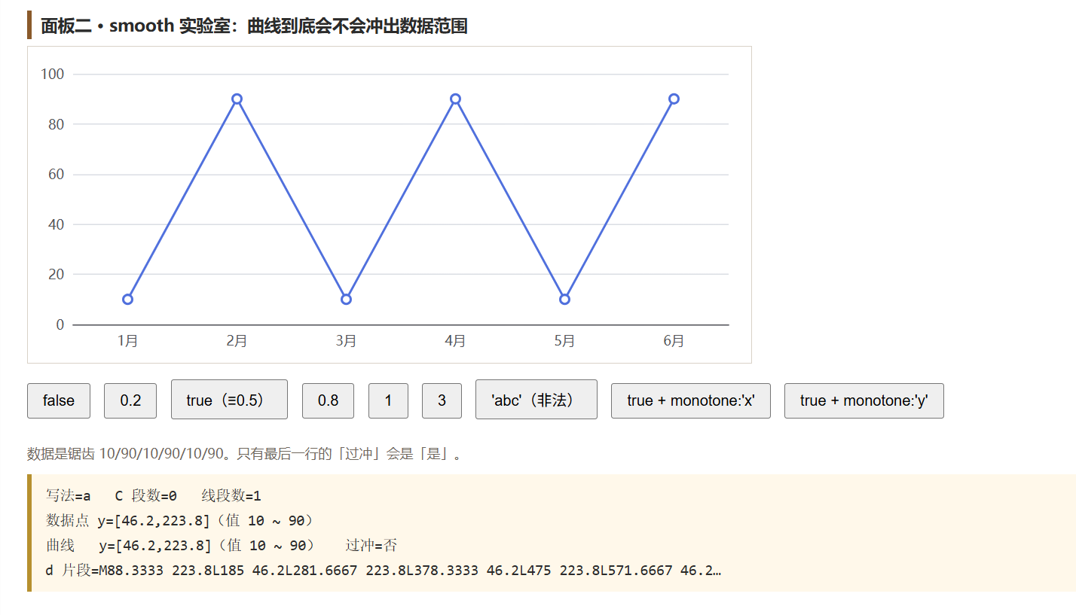The width and height of the screenshot is (1076, 615).
Task: Click the y-axis label 80
Action: pos(56,124)
